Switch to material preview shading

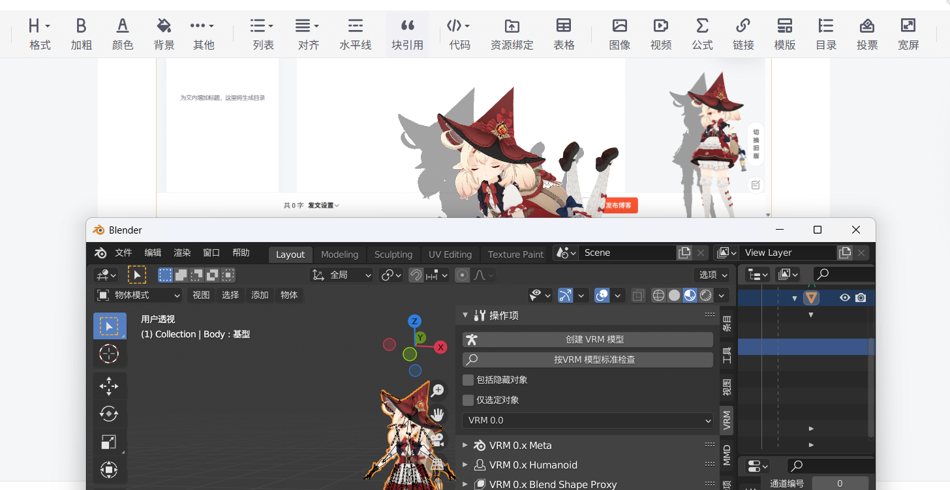click(690, 296)
